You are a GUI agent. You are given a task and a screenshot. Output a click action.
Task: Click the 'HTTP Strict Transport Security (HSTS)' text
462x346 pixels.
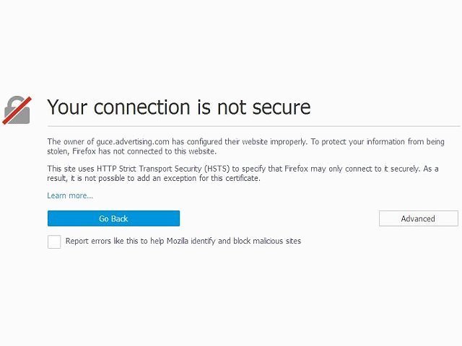click(x=163, y=169)
